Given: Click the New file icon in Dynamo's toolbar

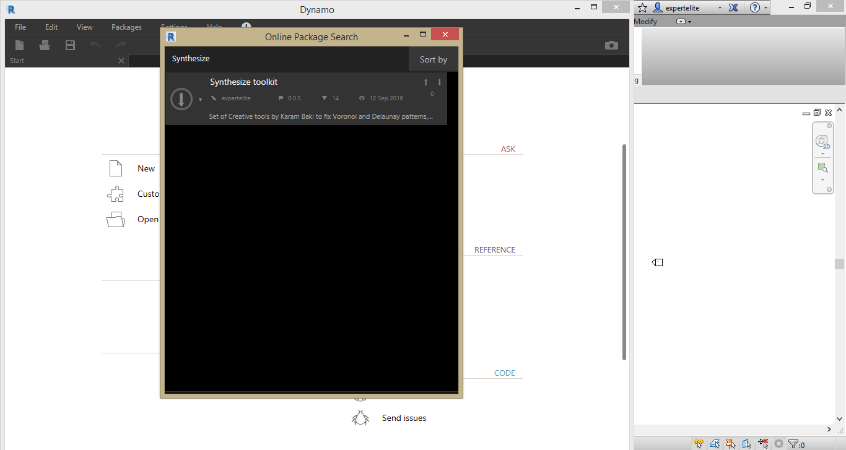Looking at the screenshot, I should point(19,45).
